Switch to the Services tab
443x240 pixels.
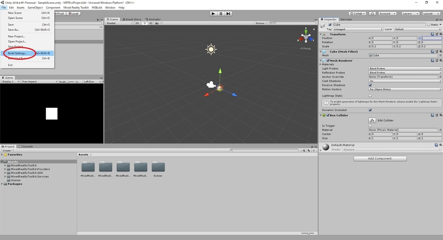pyautogui.click(x=346, y=19)
